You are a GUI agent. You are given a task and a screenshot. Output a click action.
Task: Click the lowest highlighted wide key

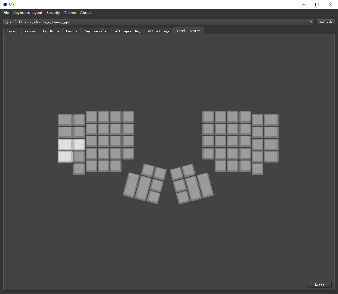(x=65, y=157)
